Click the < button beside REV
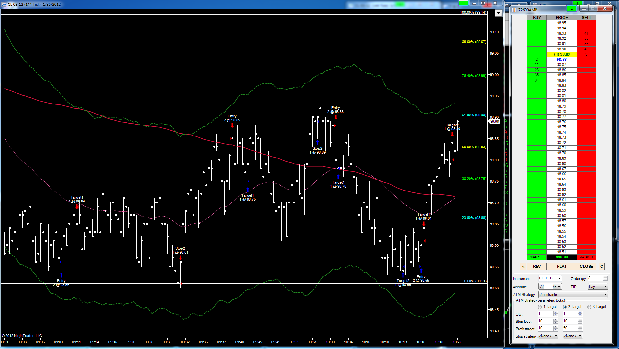Viewport: 619px width, 349px height. (x=523, y=267)
